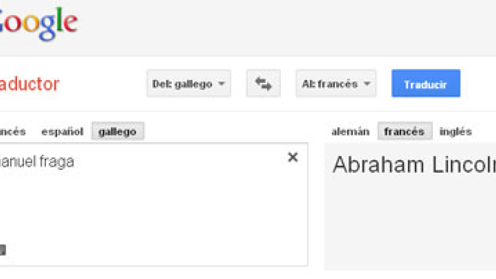
Task: Select francés in the target language tabs
Action: pos(404,132)
